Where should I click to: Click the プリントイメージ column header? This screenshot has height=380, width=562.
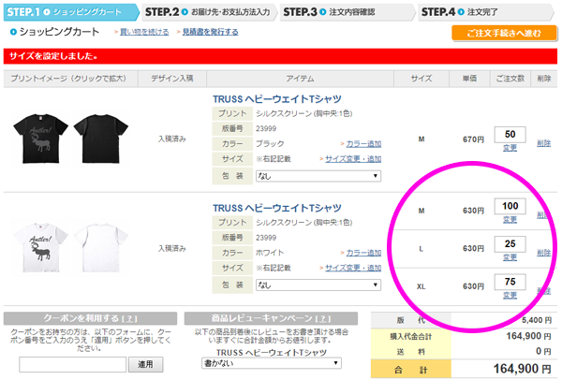68,79
